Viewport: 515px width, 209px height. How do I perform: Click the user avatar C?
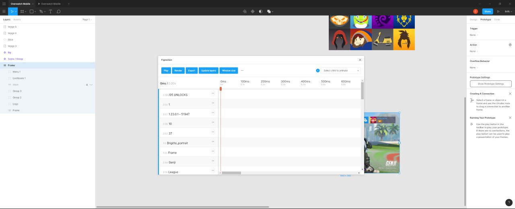pos(476,12)
